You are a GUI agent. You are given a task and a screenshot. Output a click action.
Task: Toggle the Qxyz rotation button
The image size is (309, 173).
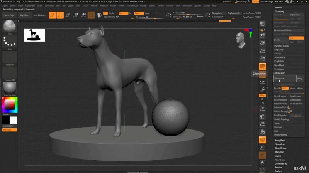tap(262, 95)
